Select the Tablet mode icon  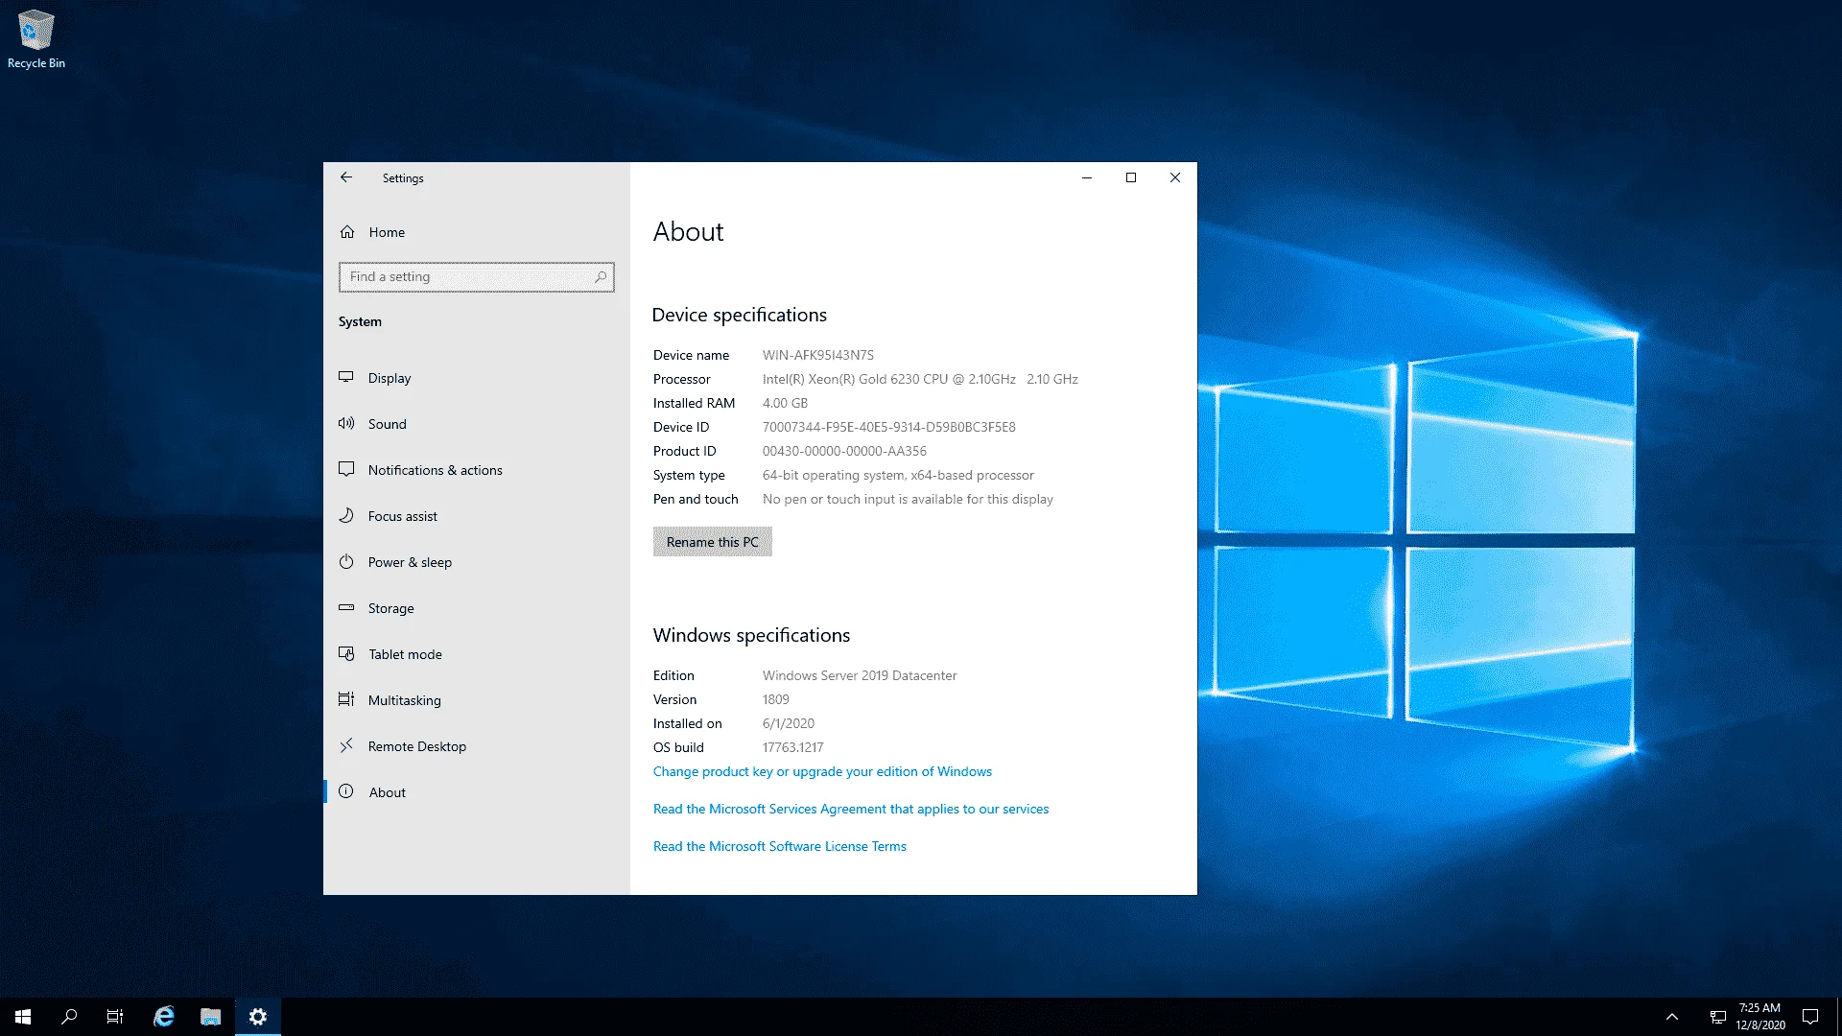346,653
